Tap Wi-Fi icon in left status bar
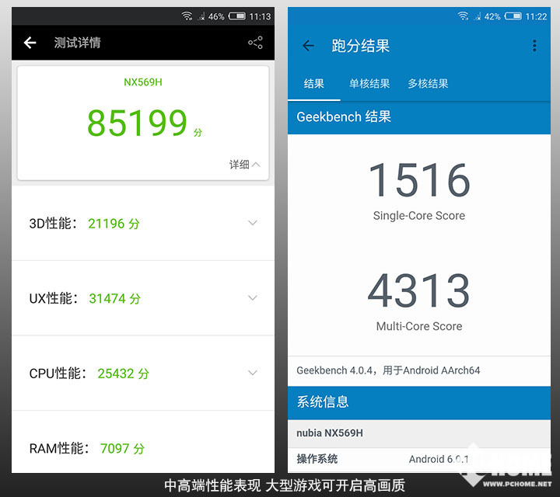This screenshot has height=497, width=560. (187, 16)
